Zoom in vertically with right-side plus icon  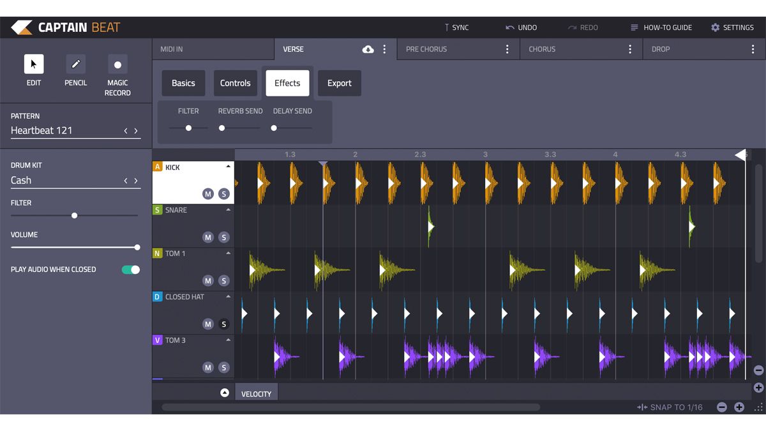758,388
